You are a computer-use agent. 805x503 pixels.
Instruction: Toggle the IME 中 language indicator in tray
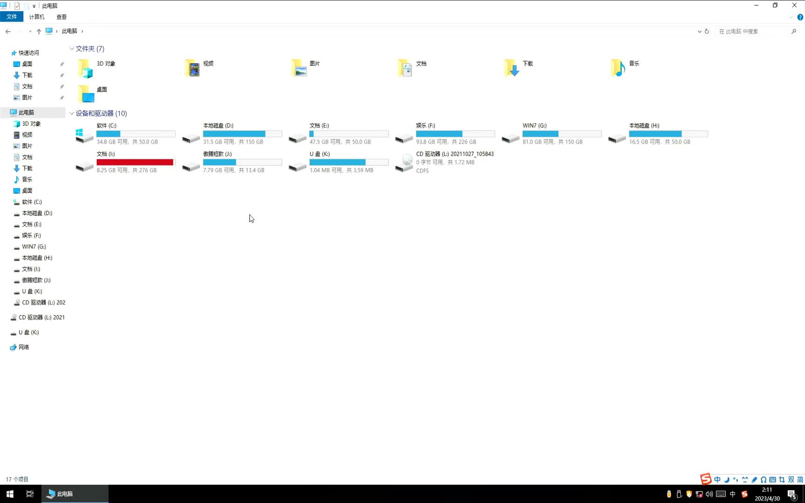(x=733, y=494)
